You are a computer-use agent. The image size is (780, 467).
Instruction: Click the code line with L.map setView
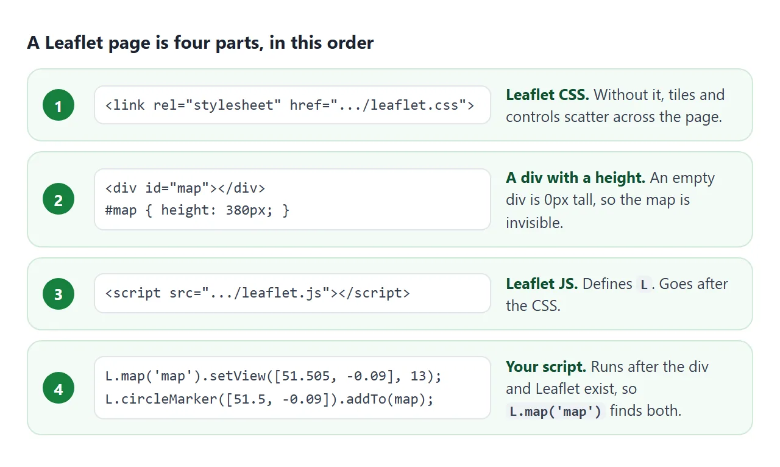point(273,376)
